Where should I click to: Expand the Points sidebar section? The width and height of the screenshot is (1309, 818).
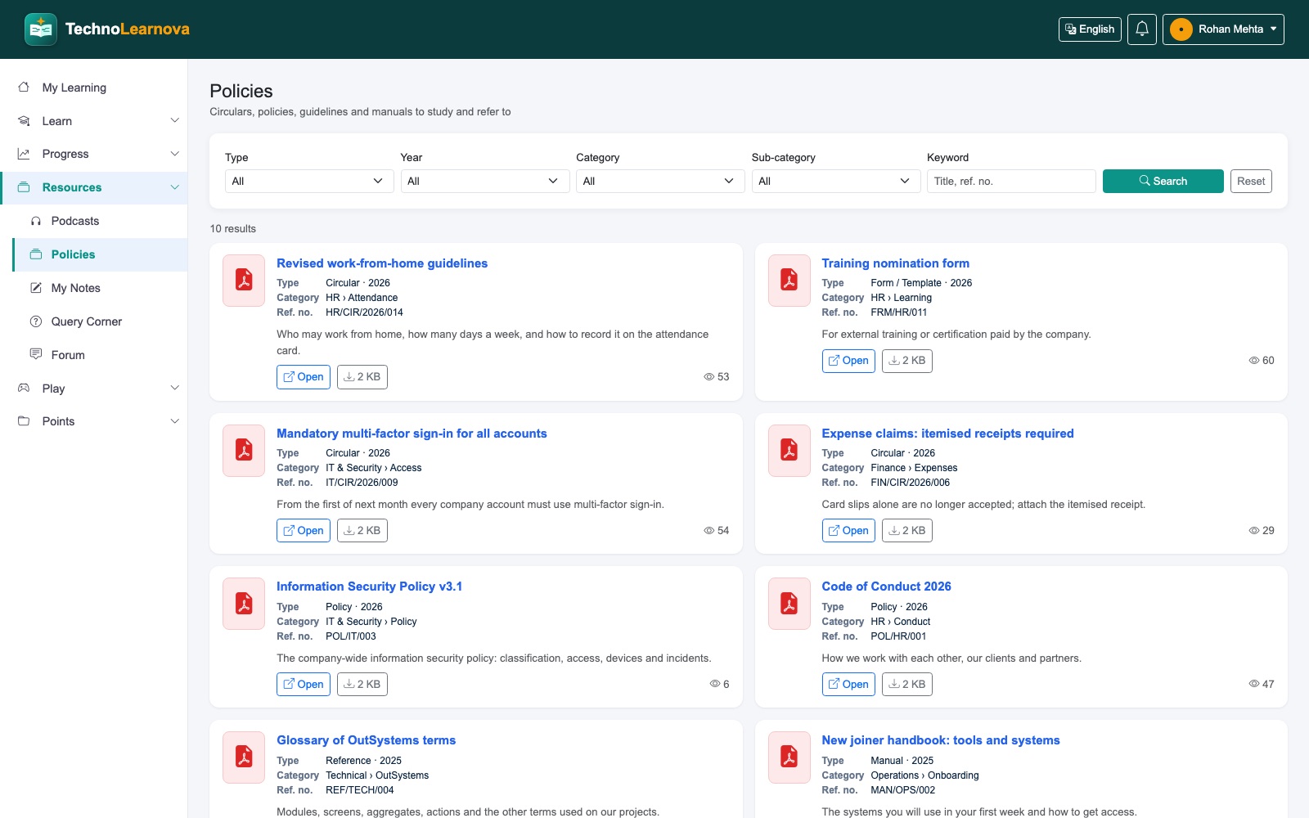pos(94,421)
